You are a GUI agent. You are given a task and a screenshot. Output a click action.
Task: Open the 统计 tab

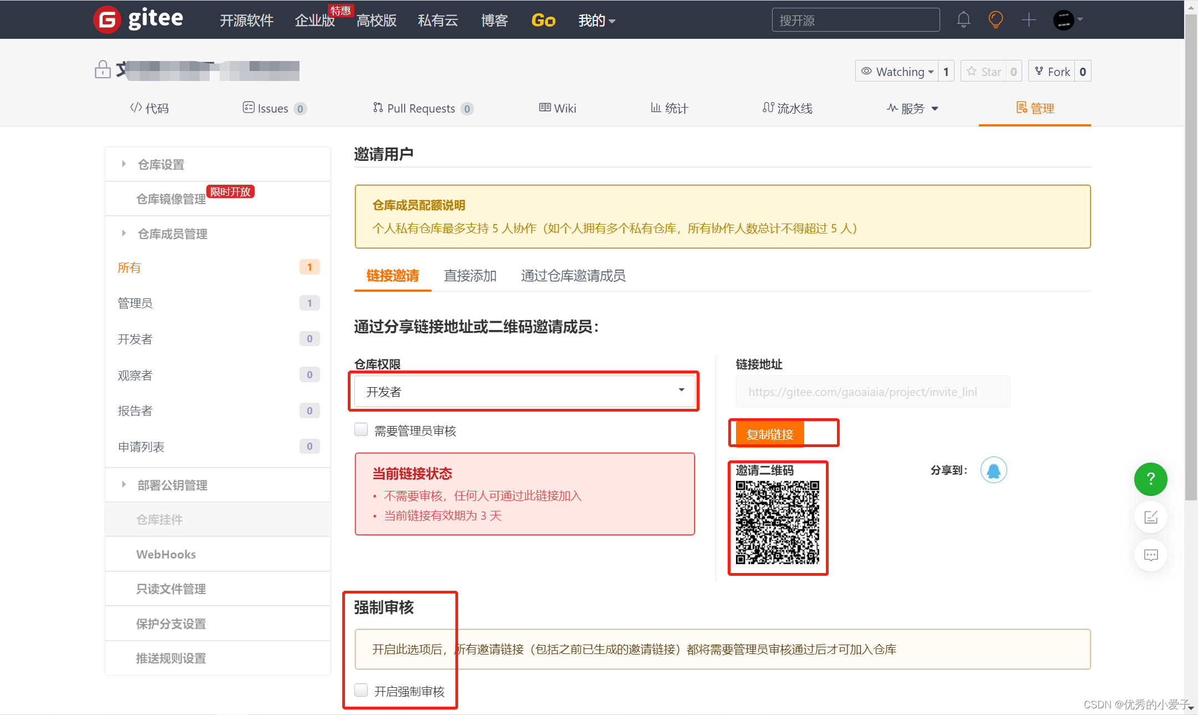669,108
